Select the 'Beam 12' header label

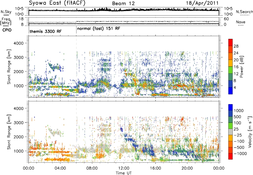[x=123, y=3]
